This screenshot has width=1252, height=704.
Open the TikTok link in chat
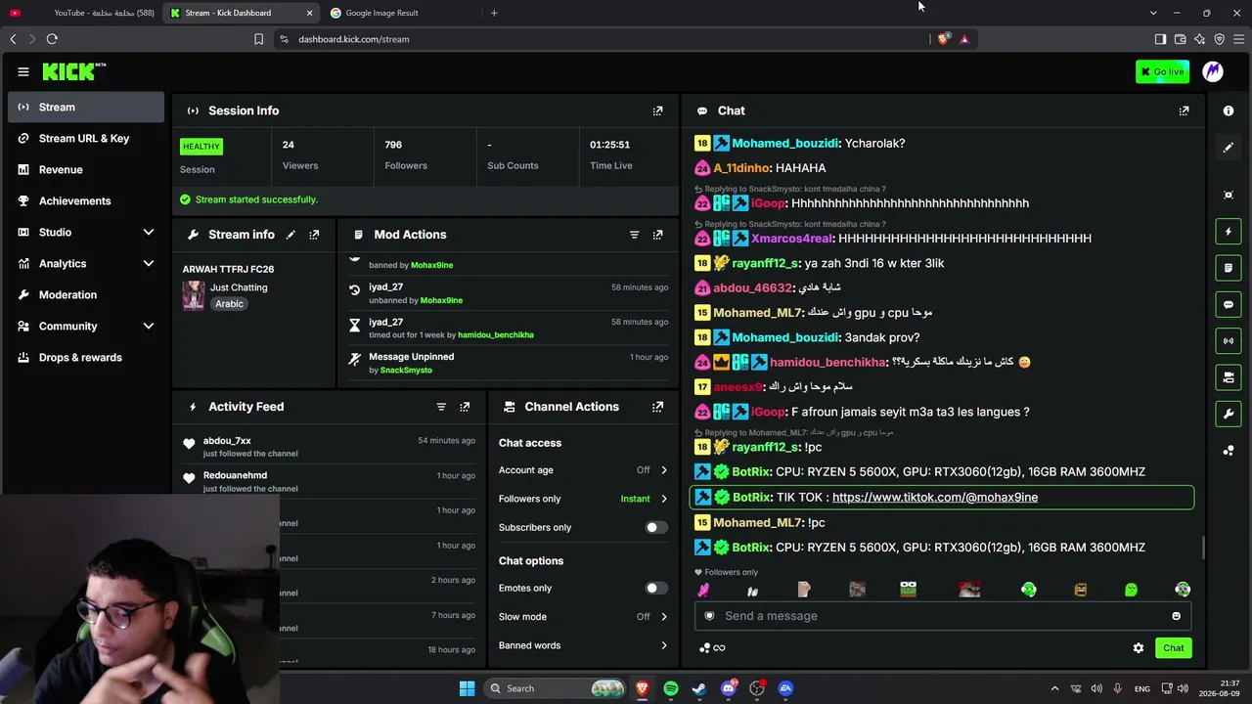[935, 497]
